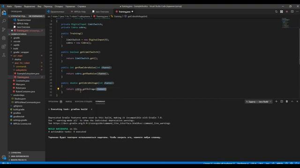
Task: Open the editor More Actions ellipsis
Action: 297,12
